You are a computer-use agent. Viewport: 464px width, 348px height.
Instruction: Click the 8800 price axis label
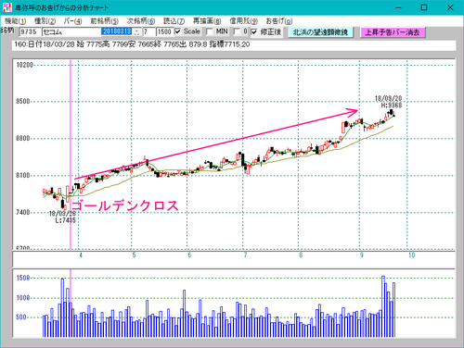[x=22, y=138]
